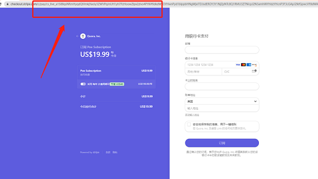The height and width of the screenshot is (179, 318).
Task: Click the Quora, Inc. merchant logo
Action: click(x=83, y=36)
